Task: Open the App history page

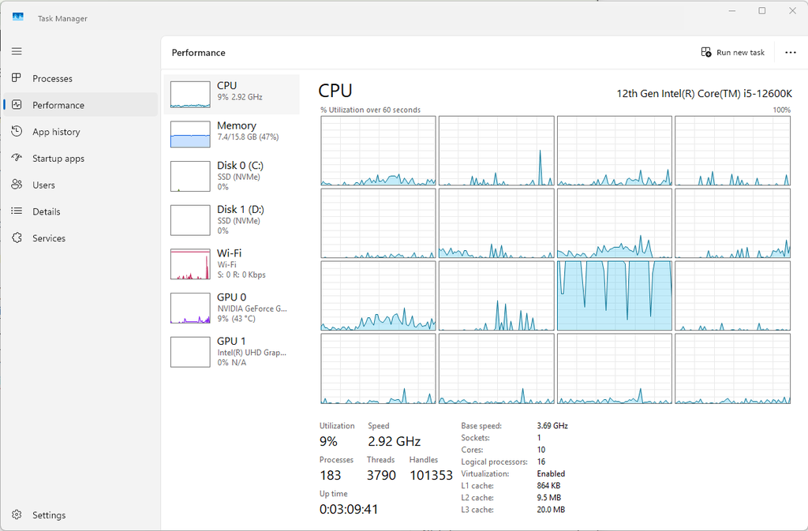Action: pyautogui.click(x=56, y=132)
